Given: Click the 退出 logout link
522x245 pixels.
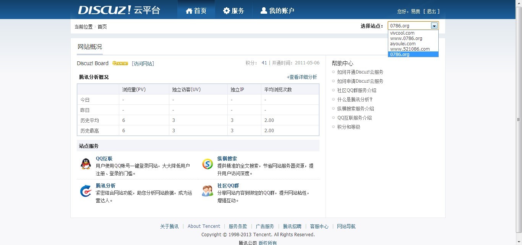Looking at the screenshot, I should click(x=431, y=11).
